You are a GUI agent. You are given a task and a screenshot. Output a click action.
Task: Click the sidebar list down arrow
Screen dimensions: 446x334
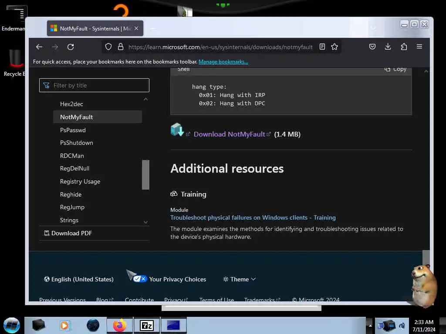point(145,222)
